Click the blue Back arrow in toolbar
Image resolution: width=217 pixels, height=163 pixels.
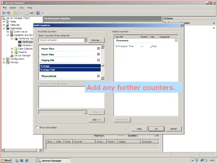coord(4,13)
